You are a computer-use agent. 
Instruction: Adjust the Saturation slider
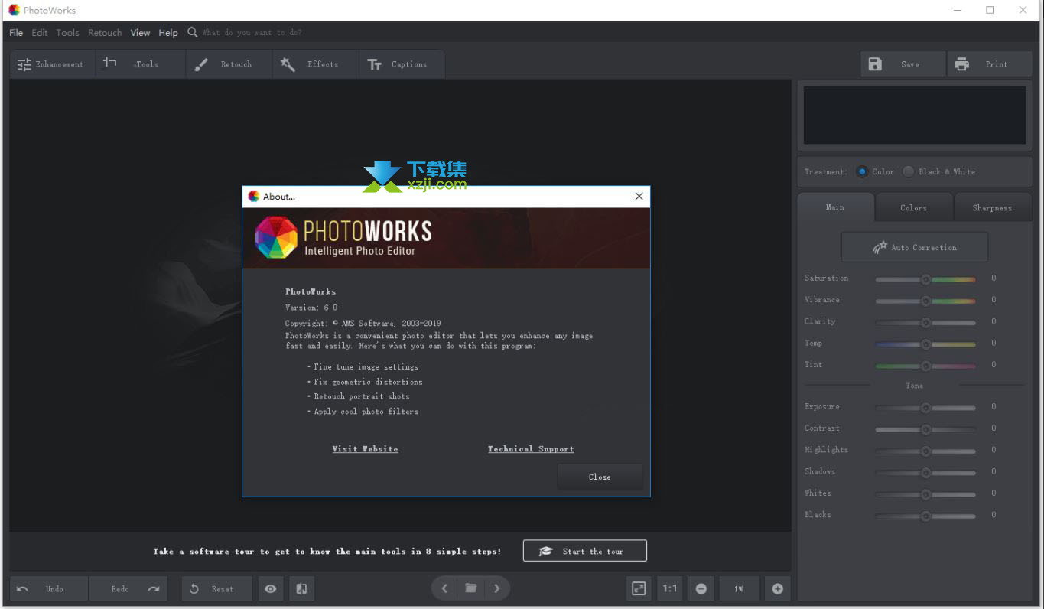click(925, 279)
